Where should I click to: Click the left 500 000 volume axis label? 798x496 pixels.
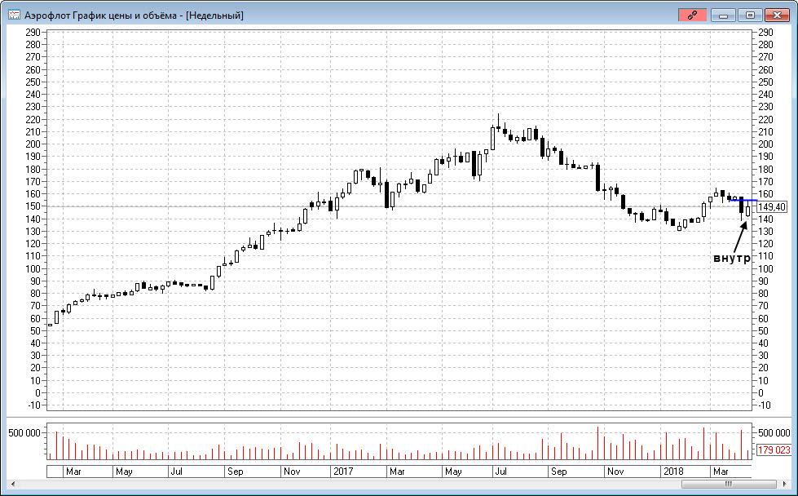(24, 432)
